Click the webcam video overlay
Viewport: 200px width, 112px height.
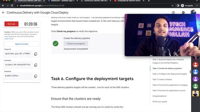(162, 35)
